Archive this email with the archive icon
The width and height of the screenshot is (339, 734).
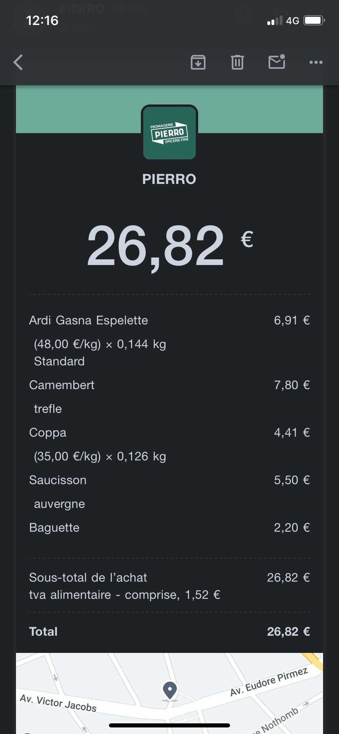click(x=198, y=62)
